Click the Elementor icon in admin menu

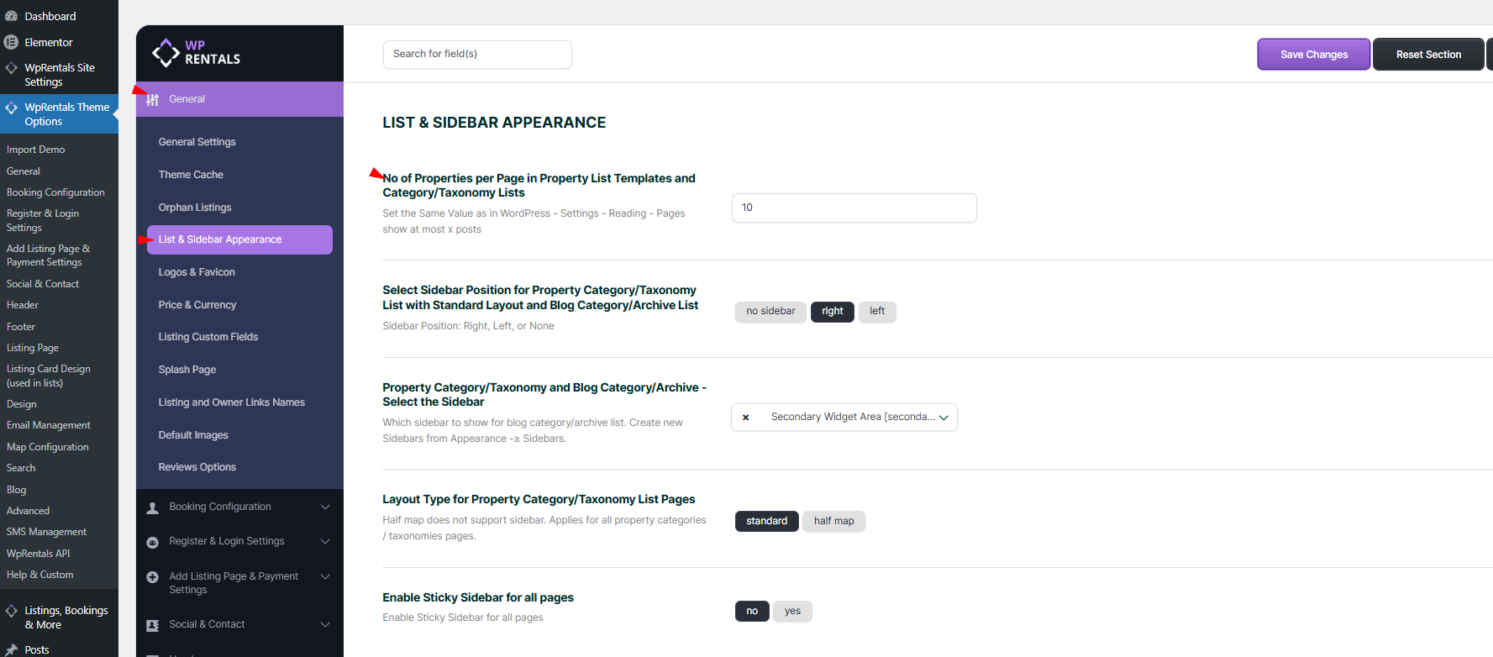point(12,42)
